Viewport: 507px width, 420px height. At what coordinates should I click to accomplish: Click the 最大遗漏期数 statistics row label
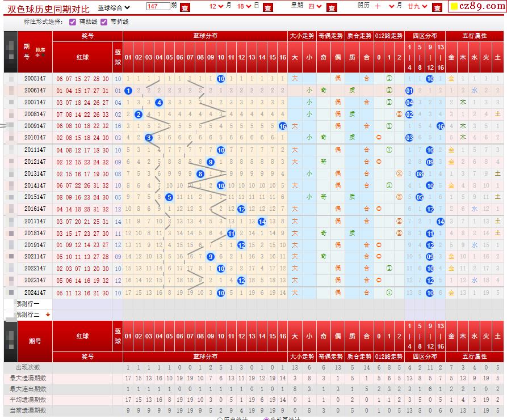28,378
